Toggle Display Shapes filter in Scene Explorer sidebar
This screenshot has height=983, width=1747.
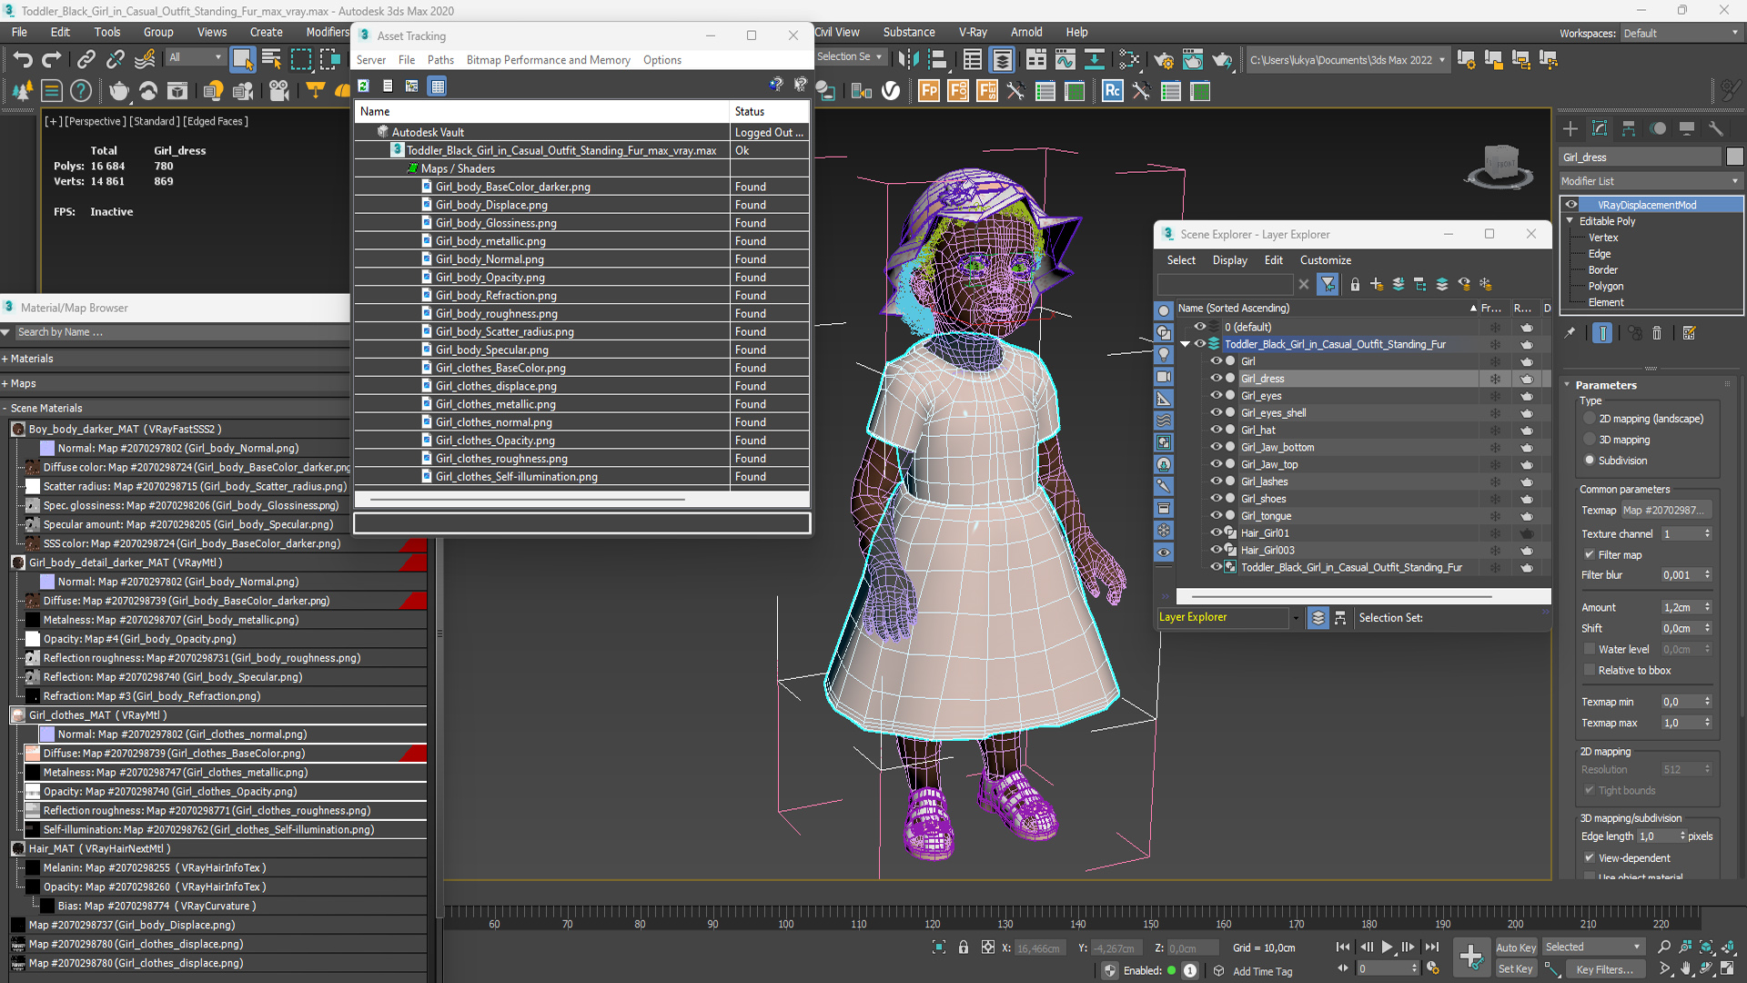1164,332
